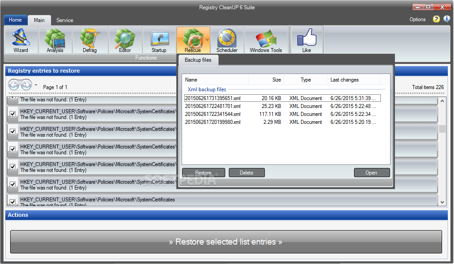Open the registry Editor
Image resolution: width=454 pixels, height=264 pixels.
pyautogui.click(x=125, y=40)
